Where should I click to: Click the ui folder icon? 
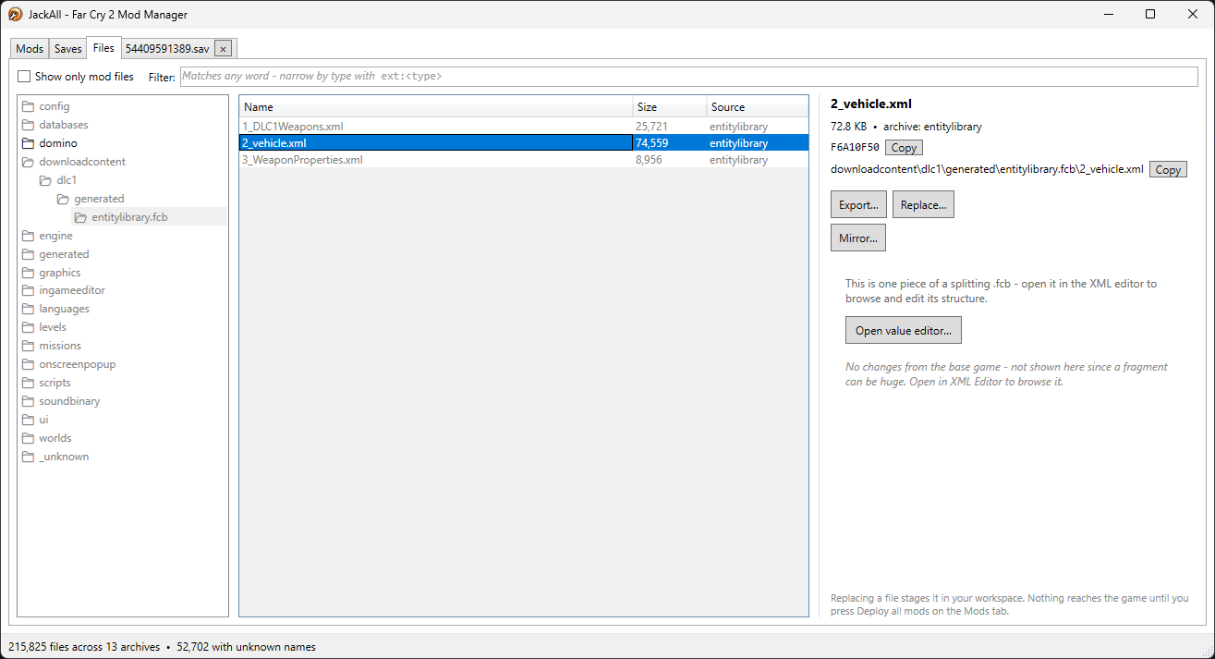pyautogui.click(x=28, y=420)
